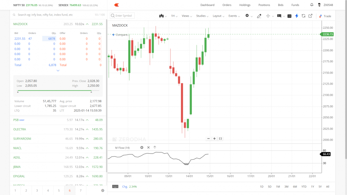This screenshot has width=347, height=195.
Task: Select the YTD range
Action: [304, 187]
